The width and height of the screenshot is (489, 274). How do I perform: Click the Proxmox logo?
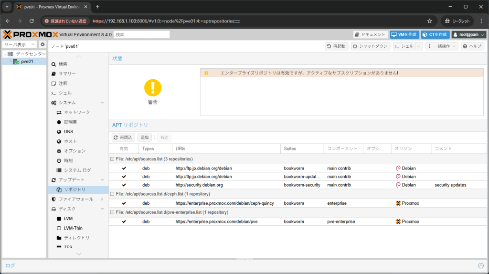pos(31,34)
